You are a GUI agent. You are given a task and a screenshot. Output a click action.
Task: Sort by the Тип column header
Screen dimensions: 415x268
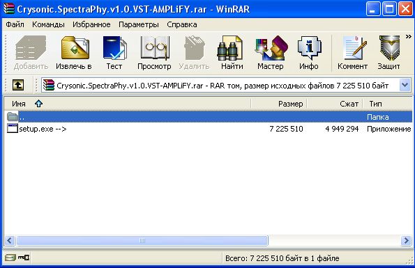tap(387, 104)
